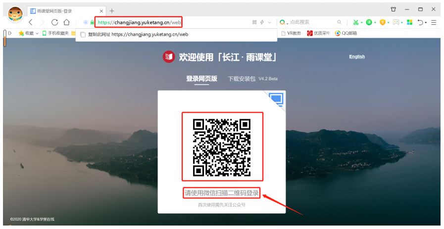Image resolution: width=444 pixels, height=229 pixels.
Task: Expand the 收藏 favorites dropdown
Action: pyautogui.click(x=37, y=34)
